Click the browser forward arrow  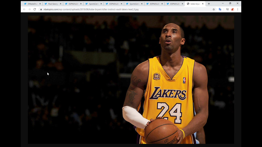(29, 9)
